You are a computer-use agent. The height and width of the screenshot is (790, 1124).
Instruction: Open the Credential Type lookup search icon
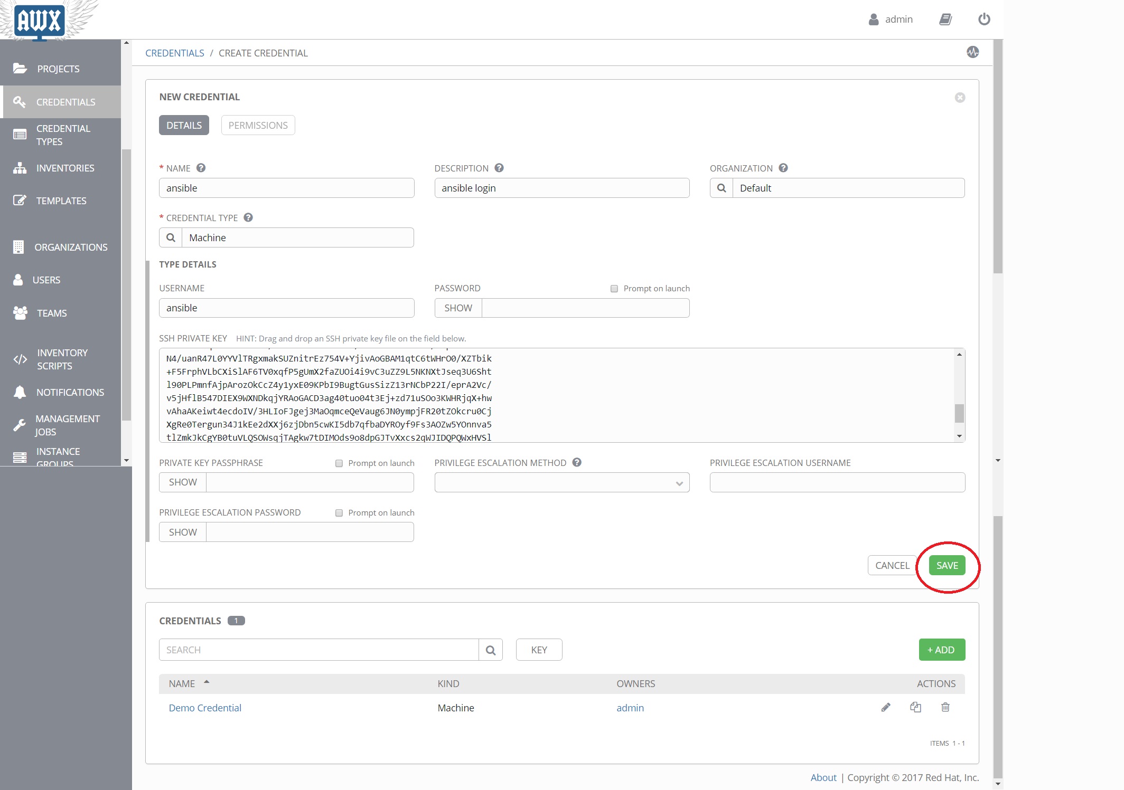171,237
